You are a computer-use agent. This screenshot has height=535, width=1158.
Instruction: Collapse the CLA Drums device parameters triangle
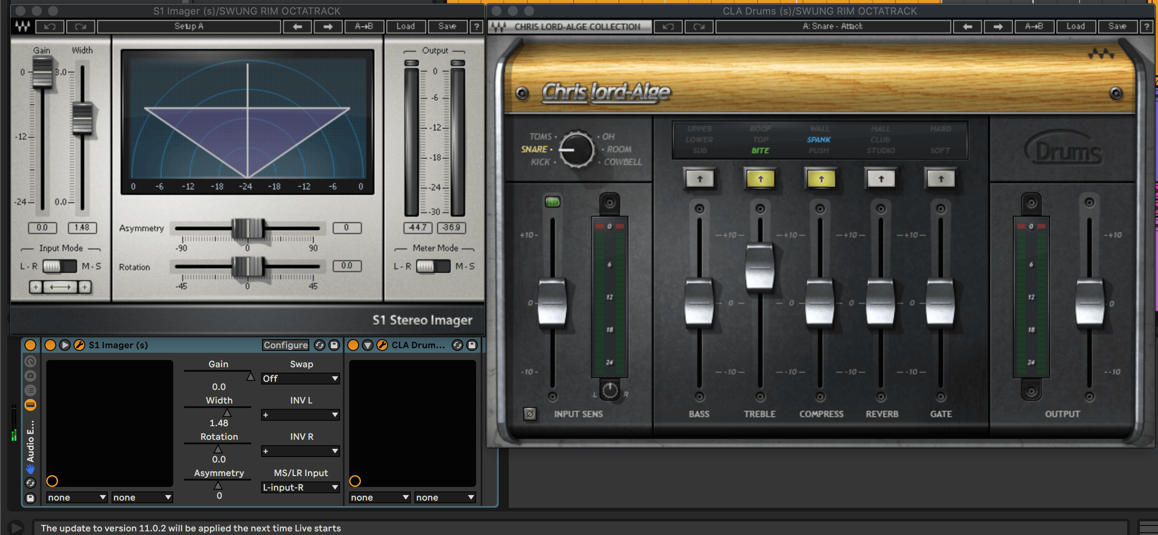pos(368,345)
